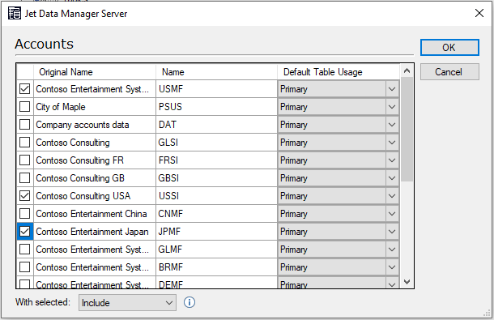This screenshot has width=494, height=320.
Task: Sort by the Original Name column header
Action: (95, 72)
